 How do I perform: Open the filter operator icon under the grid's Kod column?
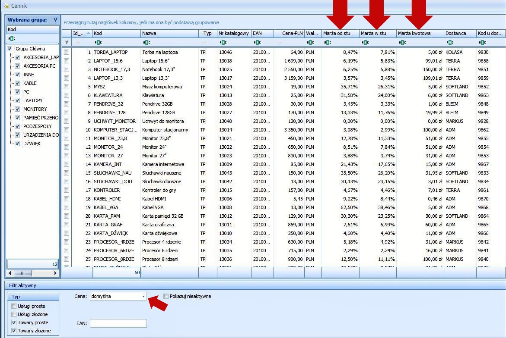98,42
